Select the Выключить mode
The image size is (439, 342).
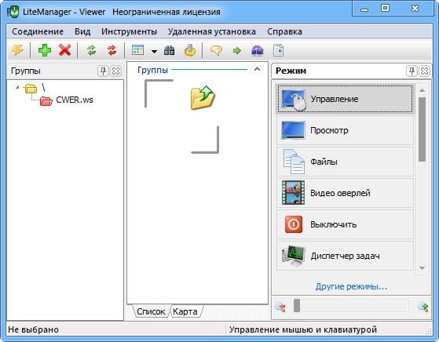[x=345, y=224]
